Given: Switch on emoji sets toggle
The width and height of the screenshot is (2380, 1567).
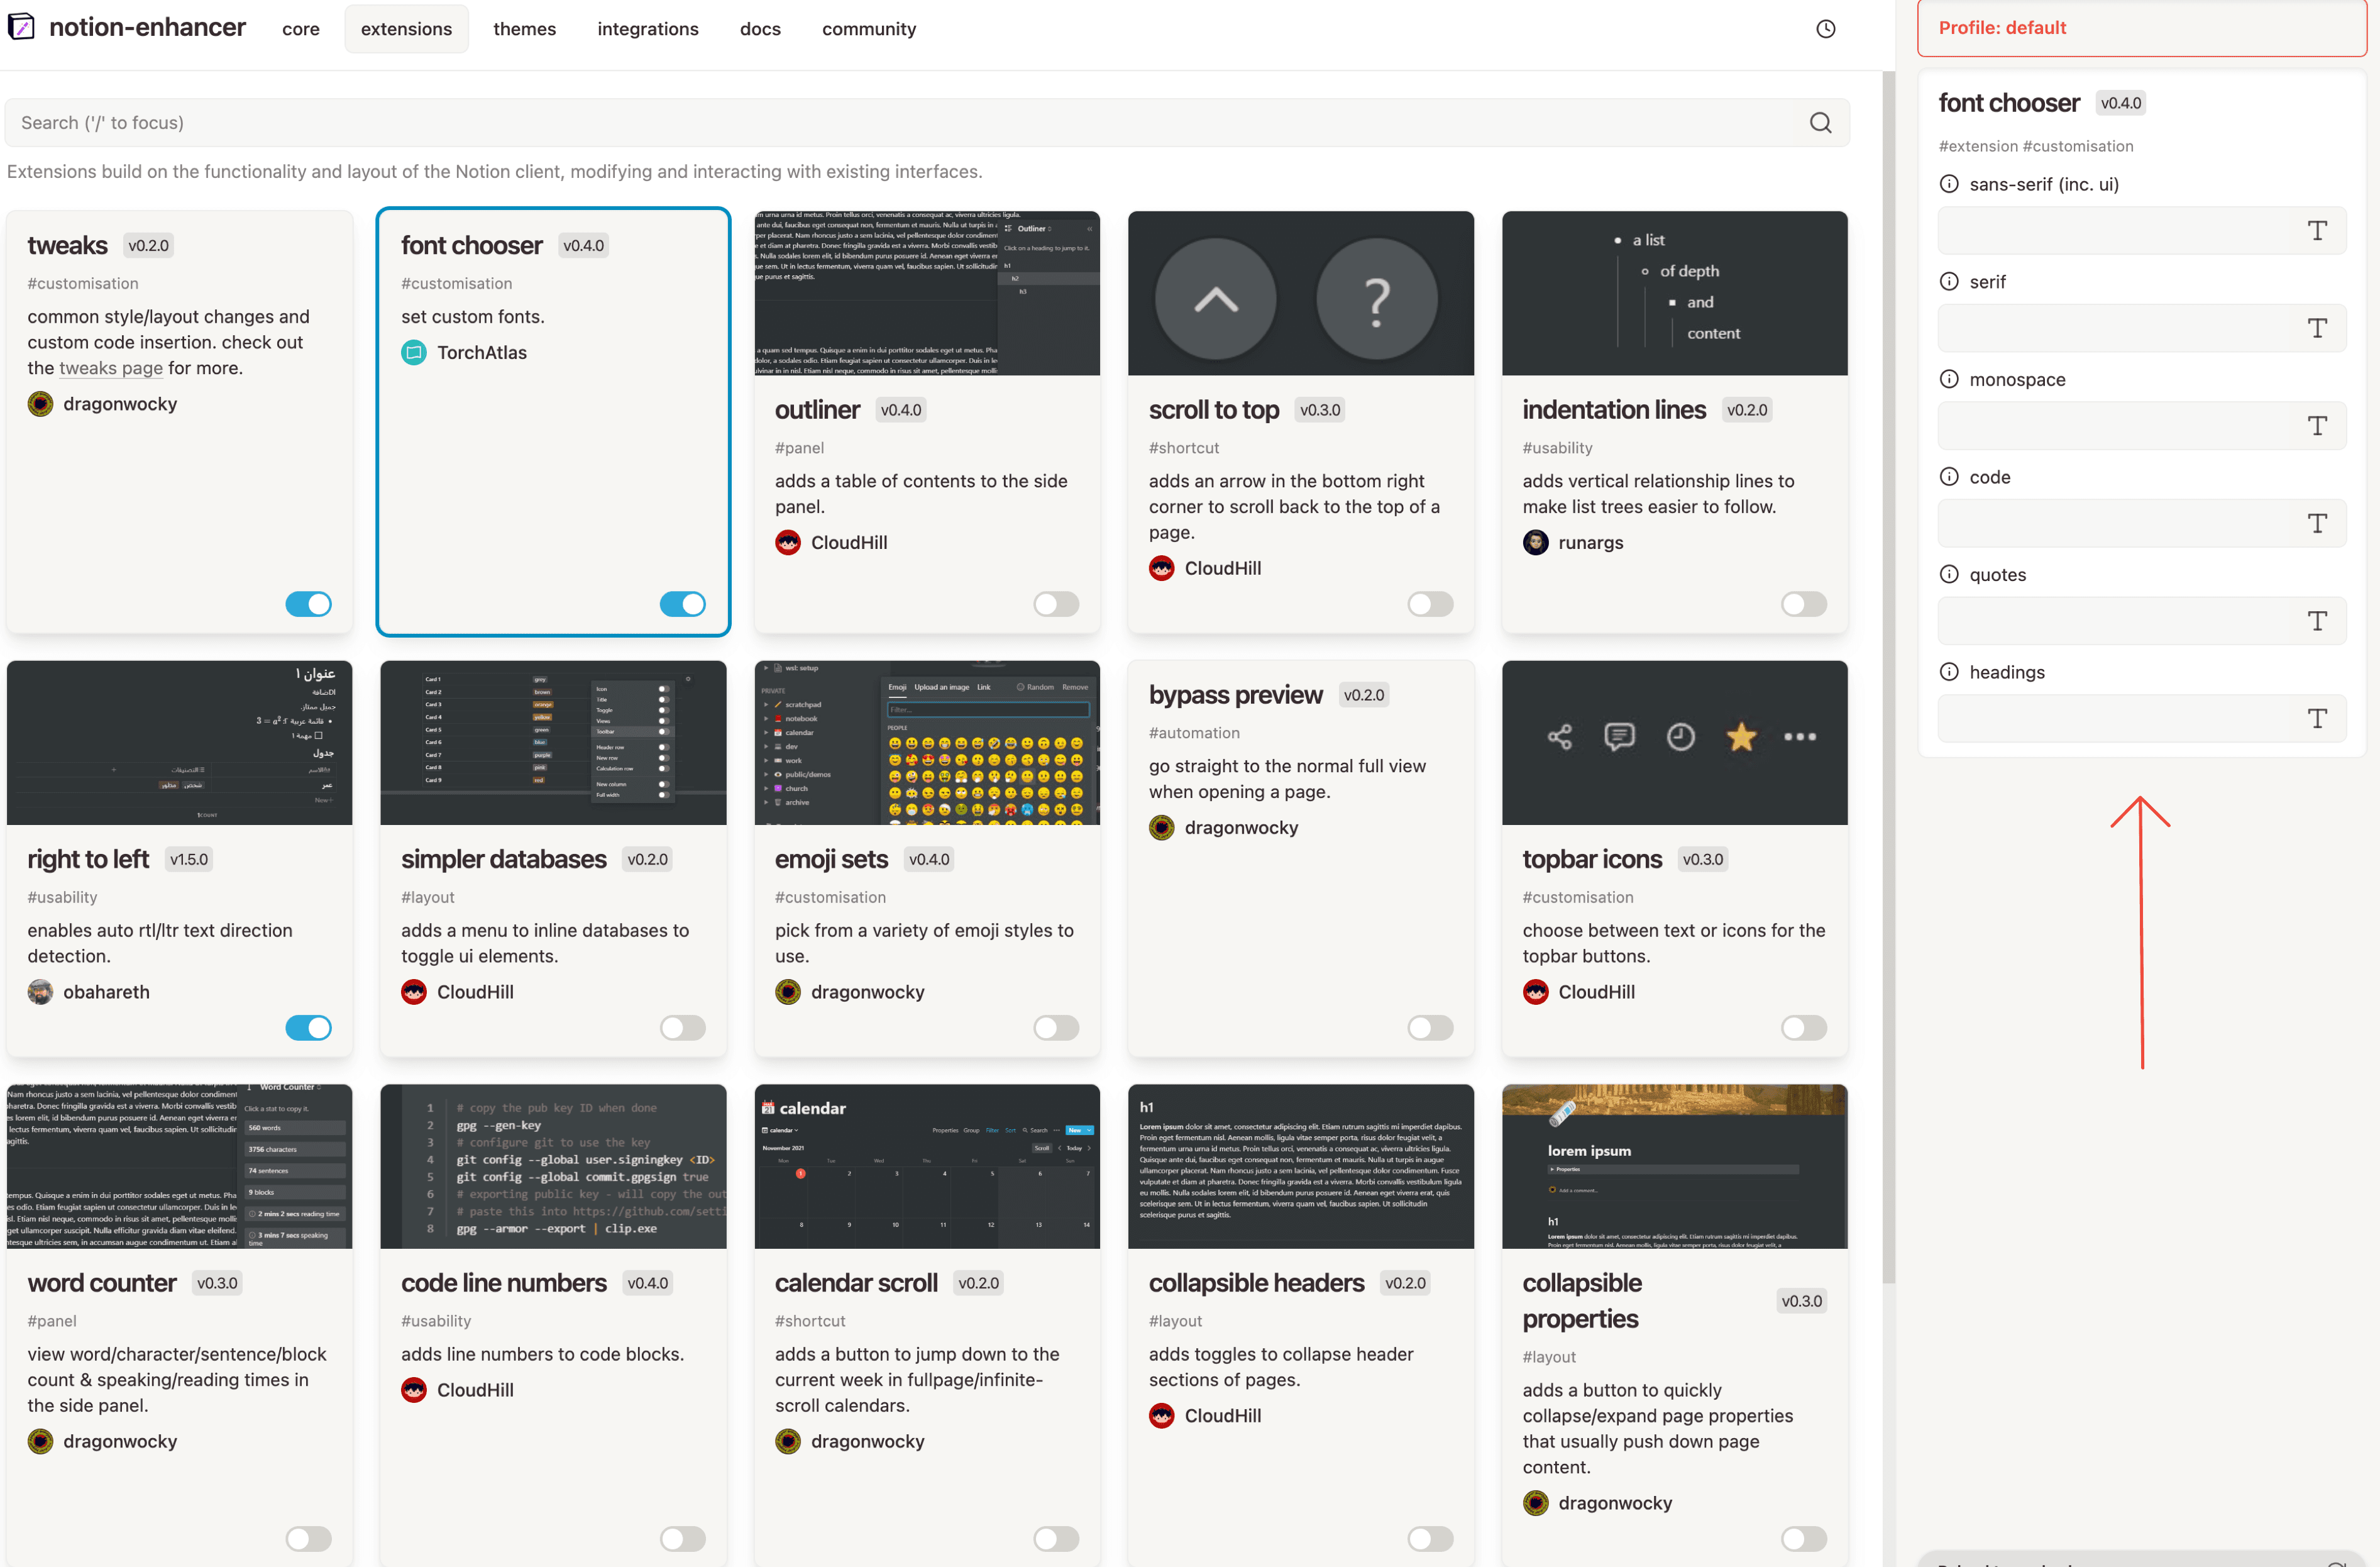Looking at the screenshot, I should coord(1057,1028).
